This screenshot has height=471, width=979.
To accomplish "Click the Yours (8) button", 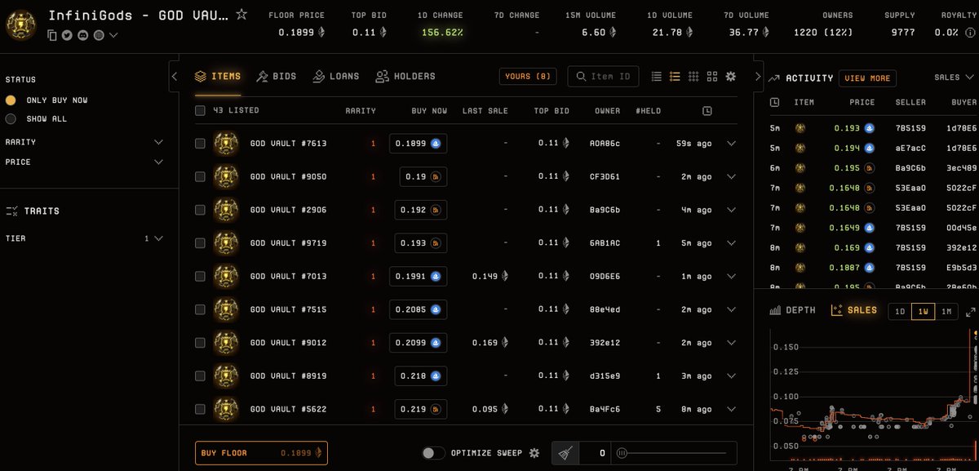I will [x=528, y=76].
